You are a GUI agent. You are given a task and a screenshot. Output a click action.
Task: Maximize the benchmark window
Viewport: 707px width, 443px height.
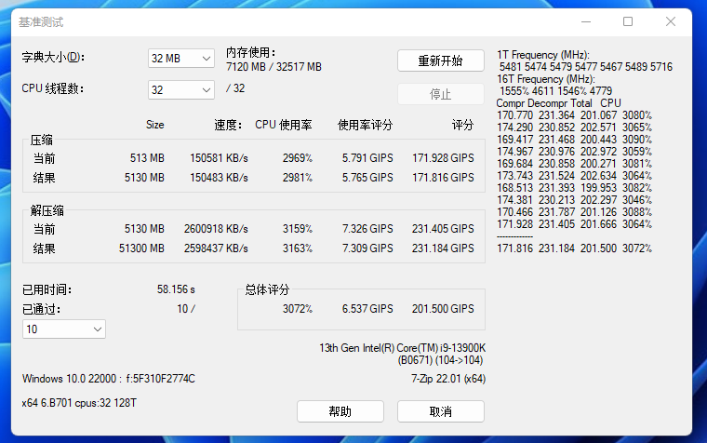628,21
